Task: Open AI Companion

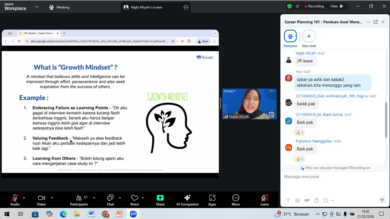Action: 187,200
